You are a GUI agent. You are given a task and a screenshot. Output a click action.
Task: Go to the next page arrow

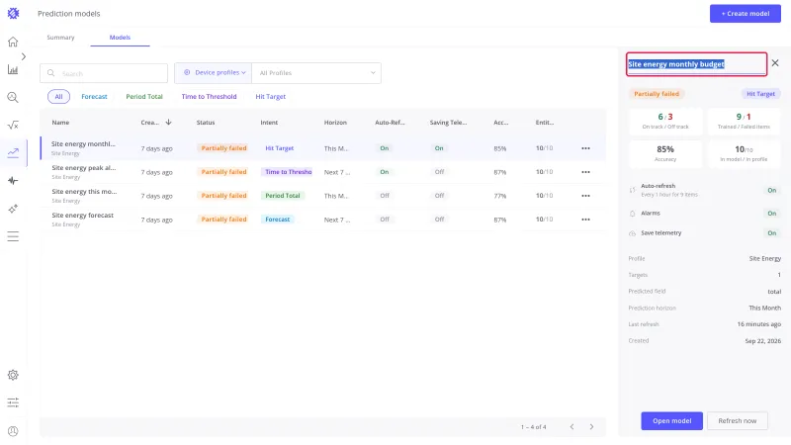click(x=591, y=427)
